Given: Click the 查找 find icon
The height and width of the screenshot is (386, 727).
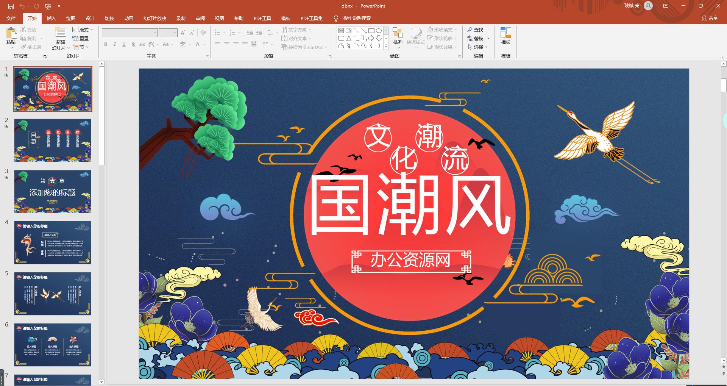Looking at the screenshot, I should [475, 30].
